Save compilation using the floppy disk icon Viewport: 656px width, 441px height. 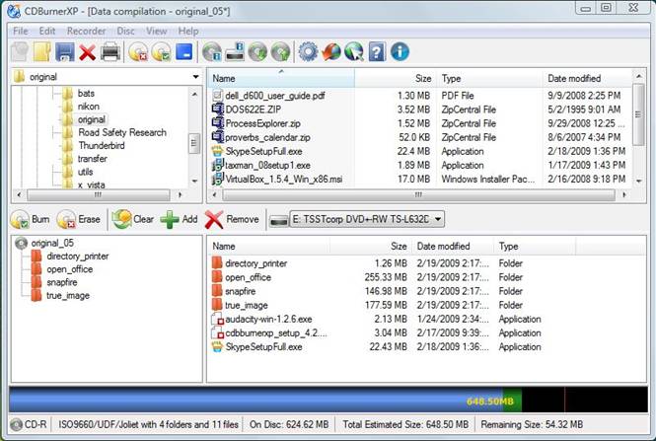pyautogui.click(x=65, y=52)
